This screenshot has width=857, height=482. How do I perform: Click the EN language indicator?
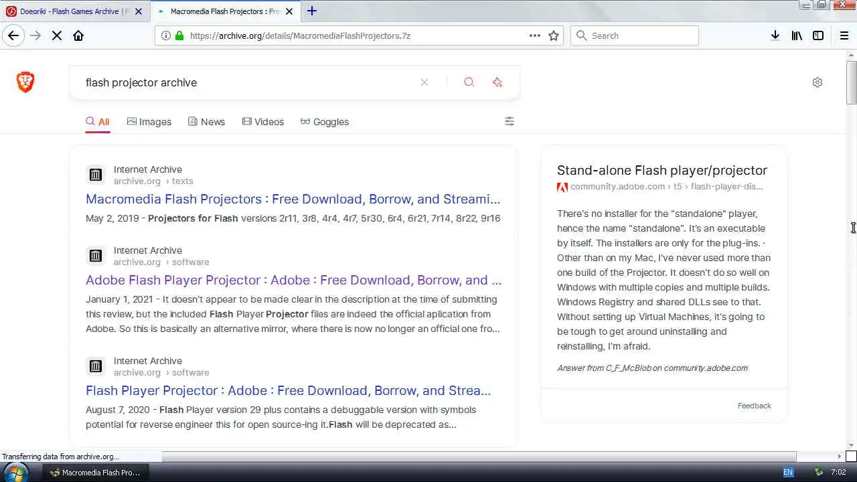point(788,472)
